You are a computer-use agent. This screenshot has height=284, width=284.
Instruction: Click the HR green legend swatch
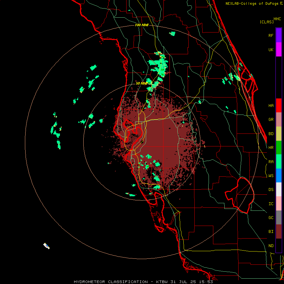[279, 147]
